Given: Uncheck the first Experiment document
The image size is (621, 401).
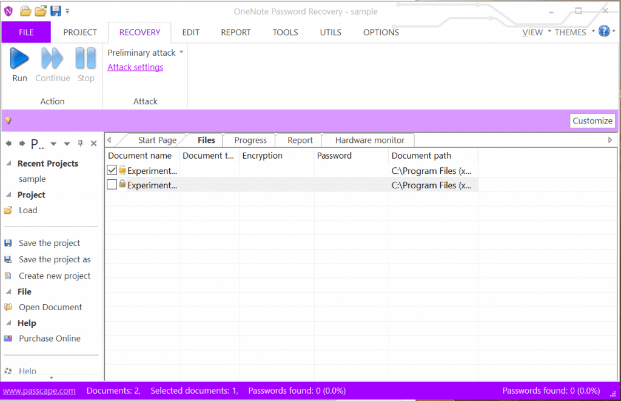Looking at the screenshot, I should (x=112, y=170).
